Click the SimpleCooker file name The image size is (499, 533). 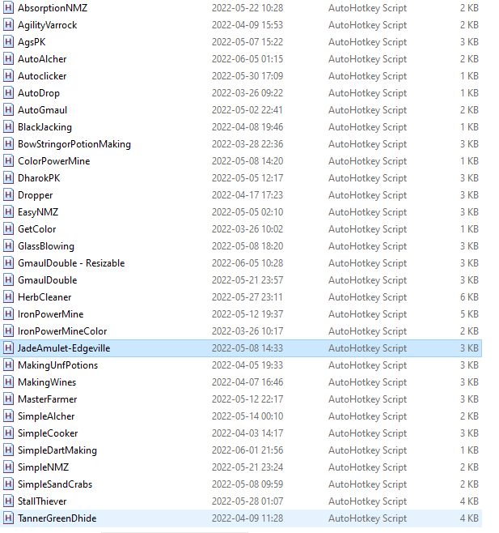coord(48,433)
